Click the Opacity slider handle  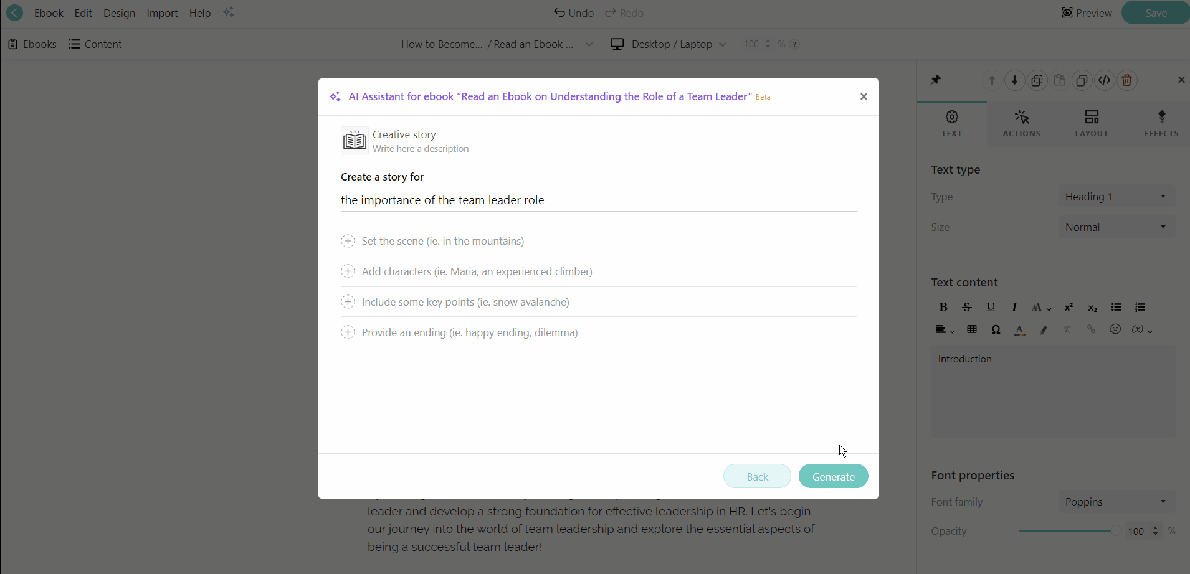point(1116,531)
